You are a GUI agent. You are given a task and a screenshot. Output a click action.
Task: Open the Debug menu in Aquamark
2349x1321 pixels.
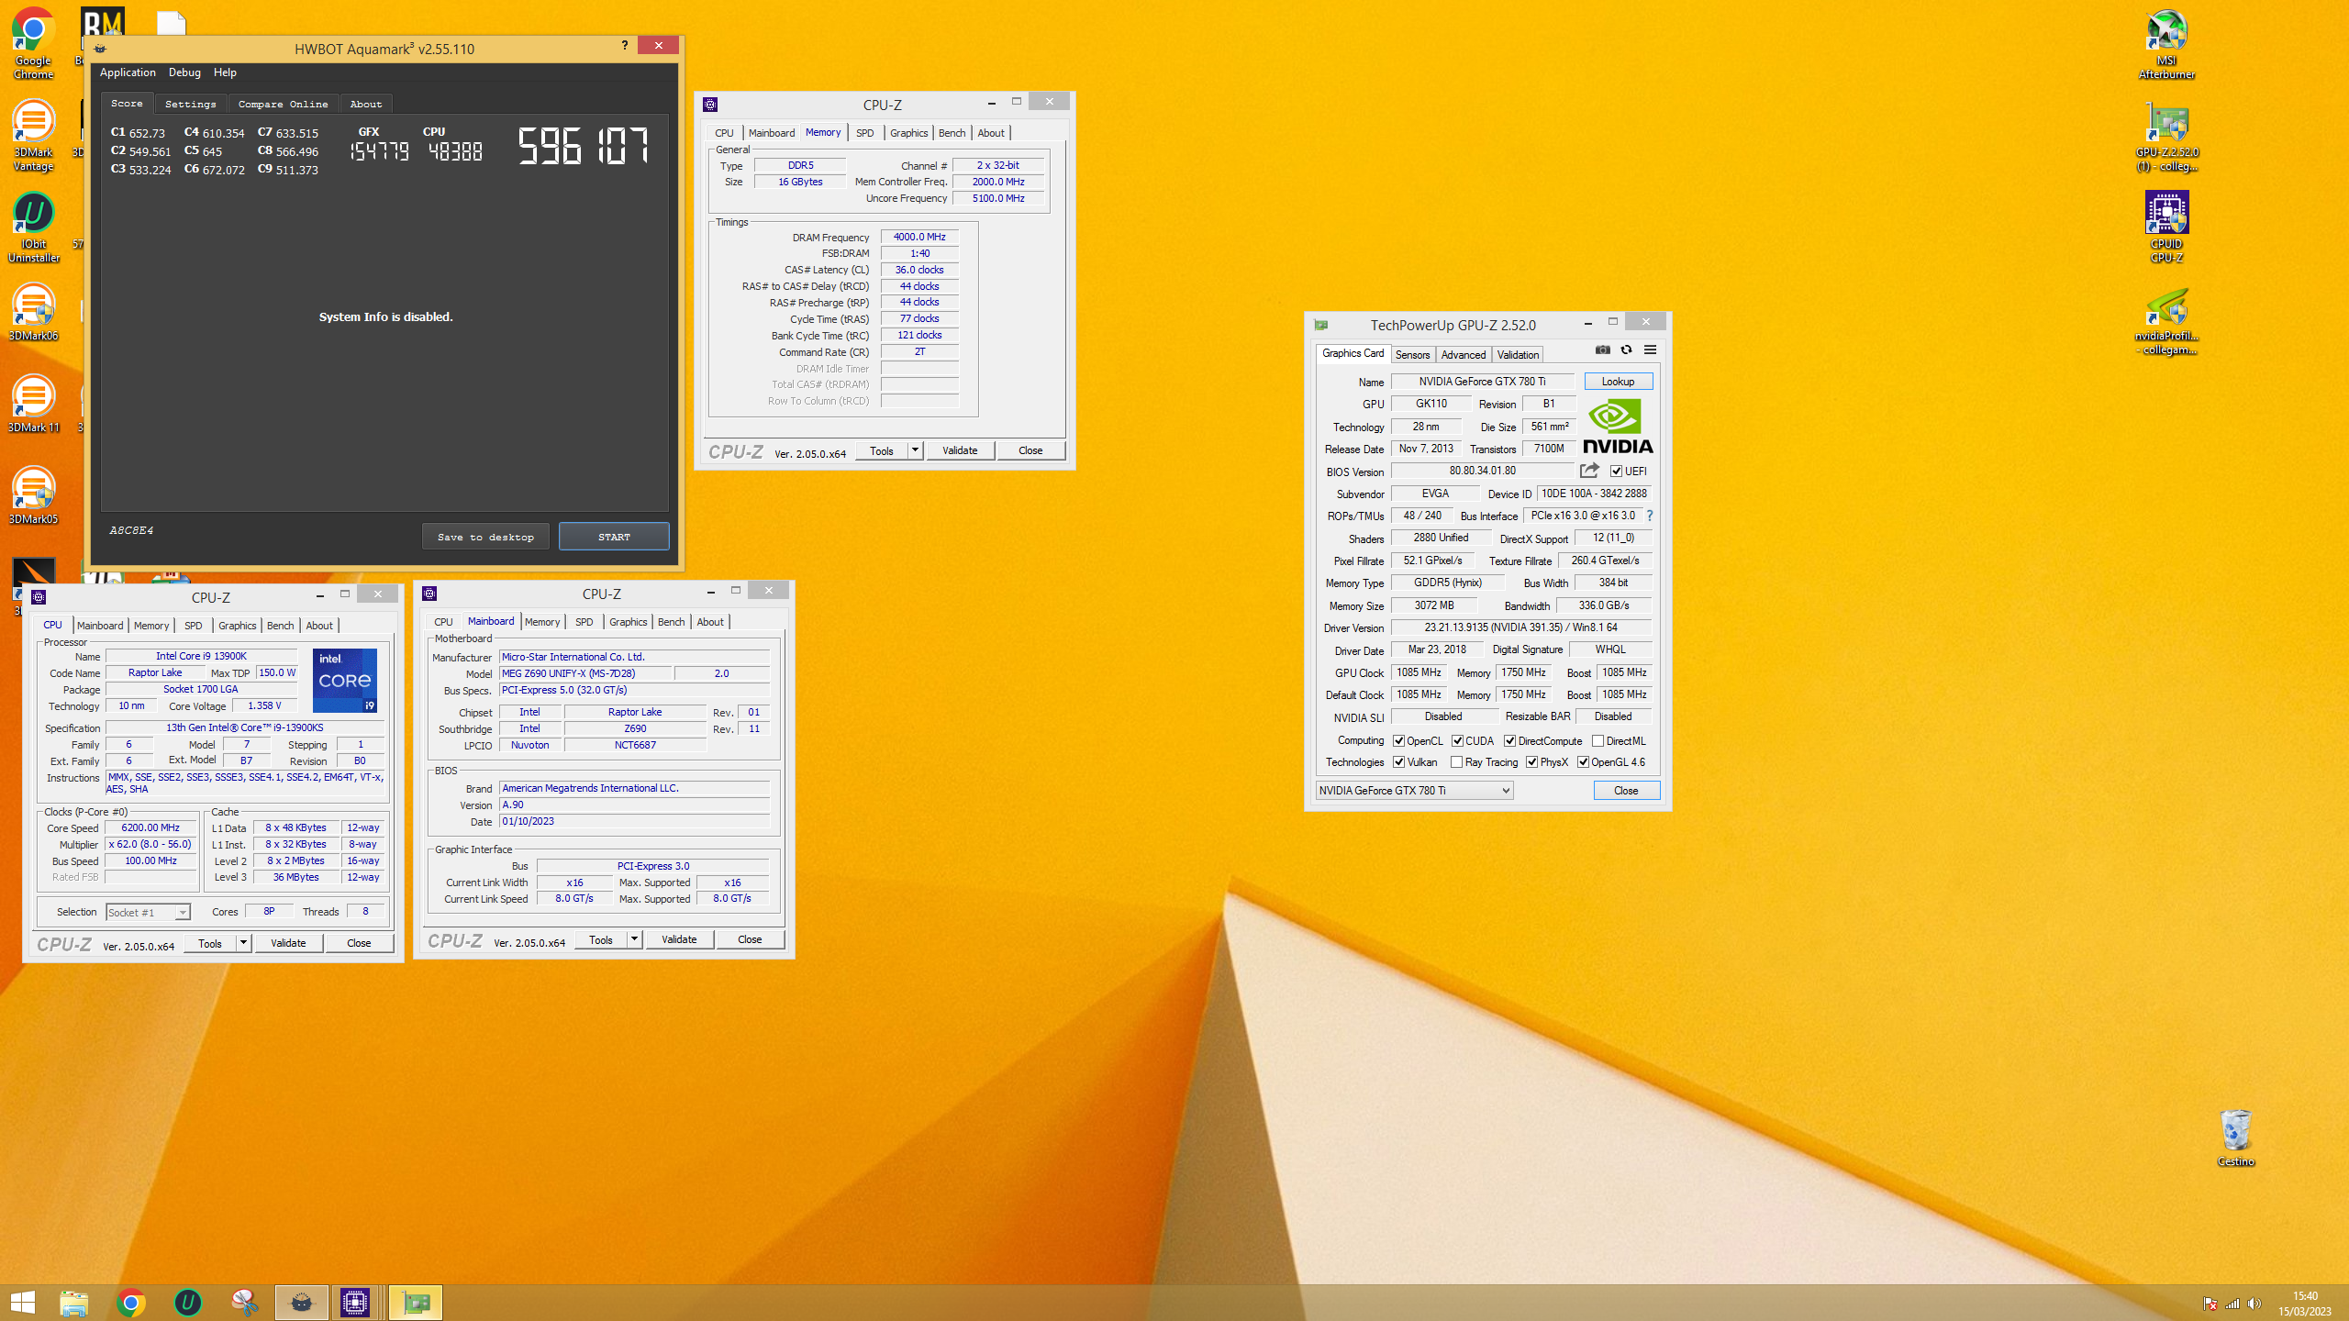click(184, 72)
